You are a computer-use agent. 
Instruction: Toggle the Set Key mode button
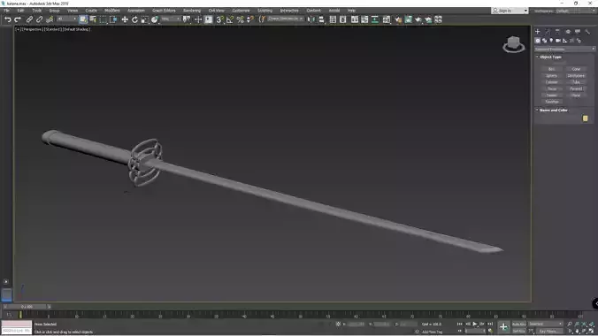pyautogui.click(x=519, y=331)
